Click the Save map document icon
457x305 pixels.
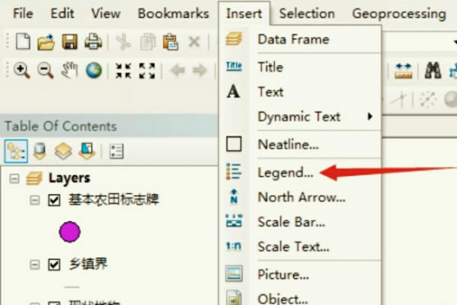tap(69, 42)
